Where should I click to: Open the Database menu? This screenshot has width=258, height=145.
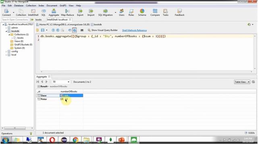coord(19,5)
